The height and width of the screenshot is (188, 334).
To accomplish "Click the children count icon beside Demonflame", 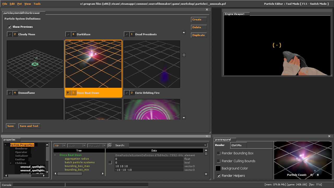I will [x=15, y=93].
